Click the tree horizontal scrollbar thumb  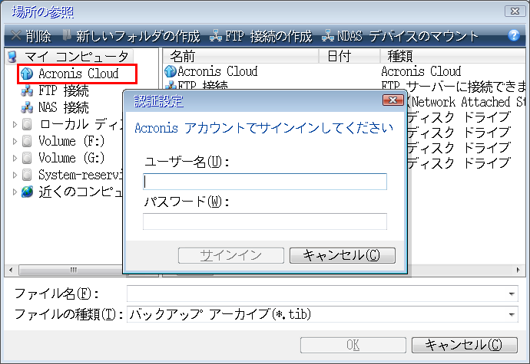[x=73, y=270]
